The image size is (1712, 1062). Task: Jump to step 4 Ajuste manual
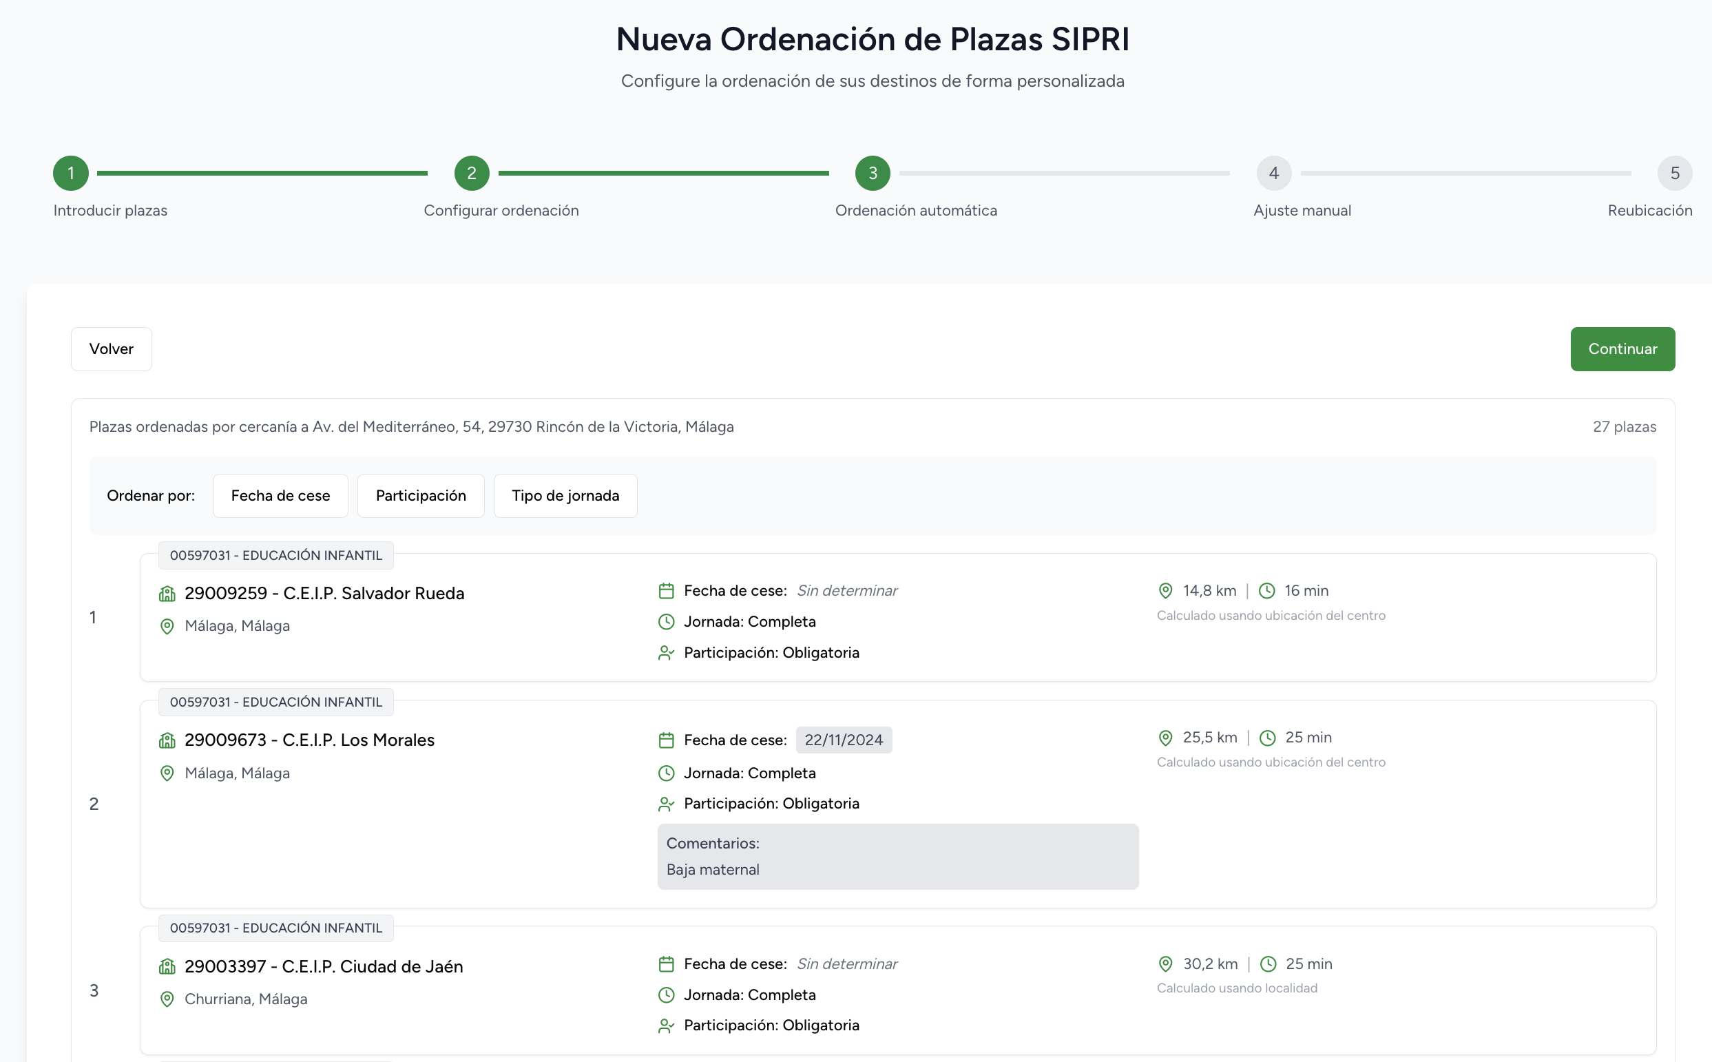tap(1274, 174)
